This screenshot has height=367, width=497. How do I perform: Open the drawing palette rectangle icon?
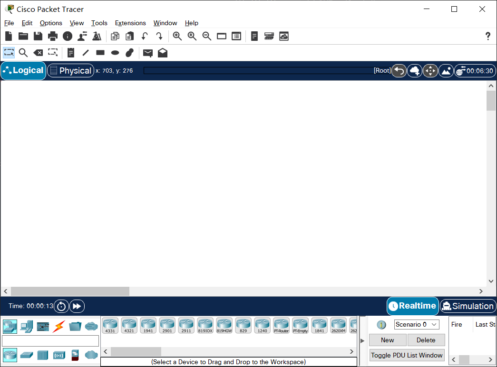point(222,36)
